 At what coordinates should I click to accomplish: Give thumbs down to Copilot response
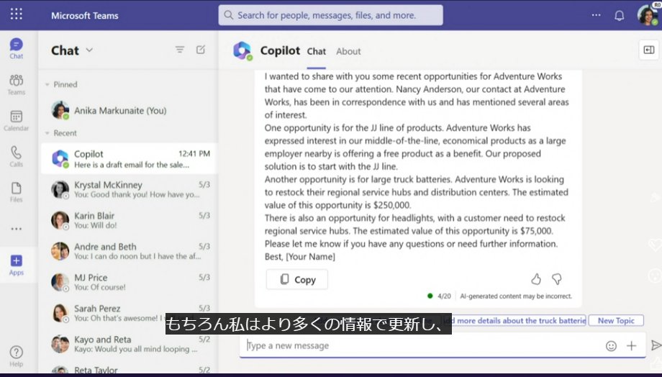(x=557, y=279)
